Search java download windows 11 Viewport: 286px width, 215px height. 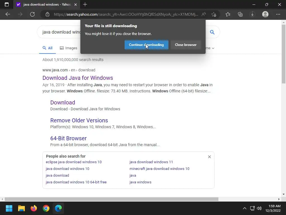click(151, 162)
